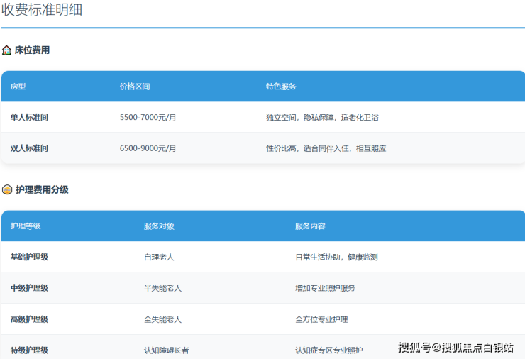Click the 搜狐号@搜狐焦点白银站 watermark
The width and height of the screenshot is (525, 359).
(x=455, y=348)
